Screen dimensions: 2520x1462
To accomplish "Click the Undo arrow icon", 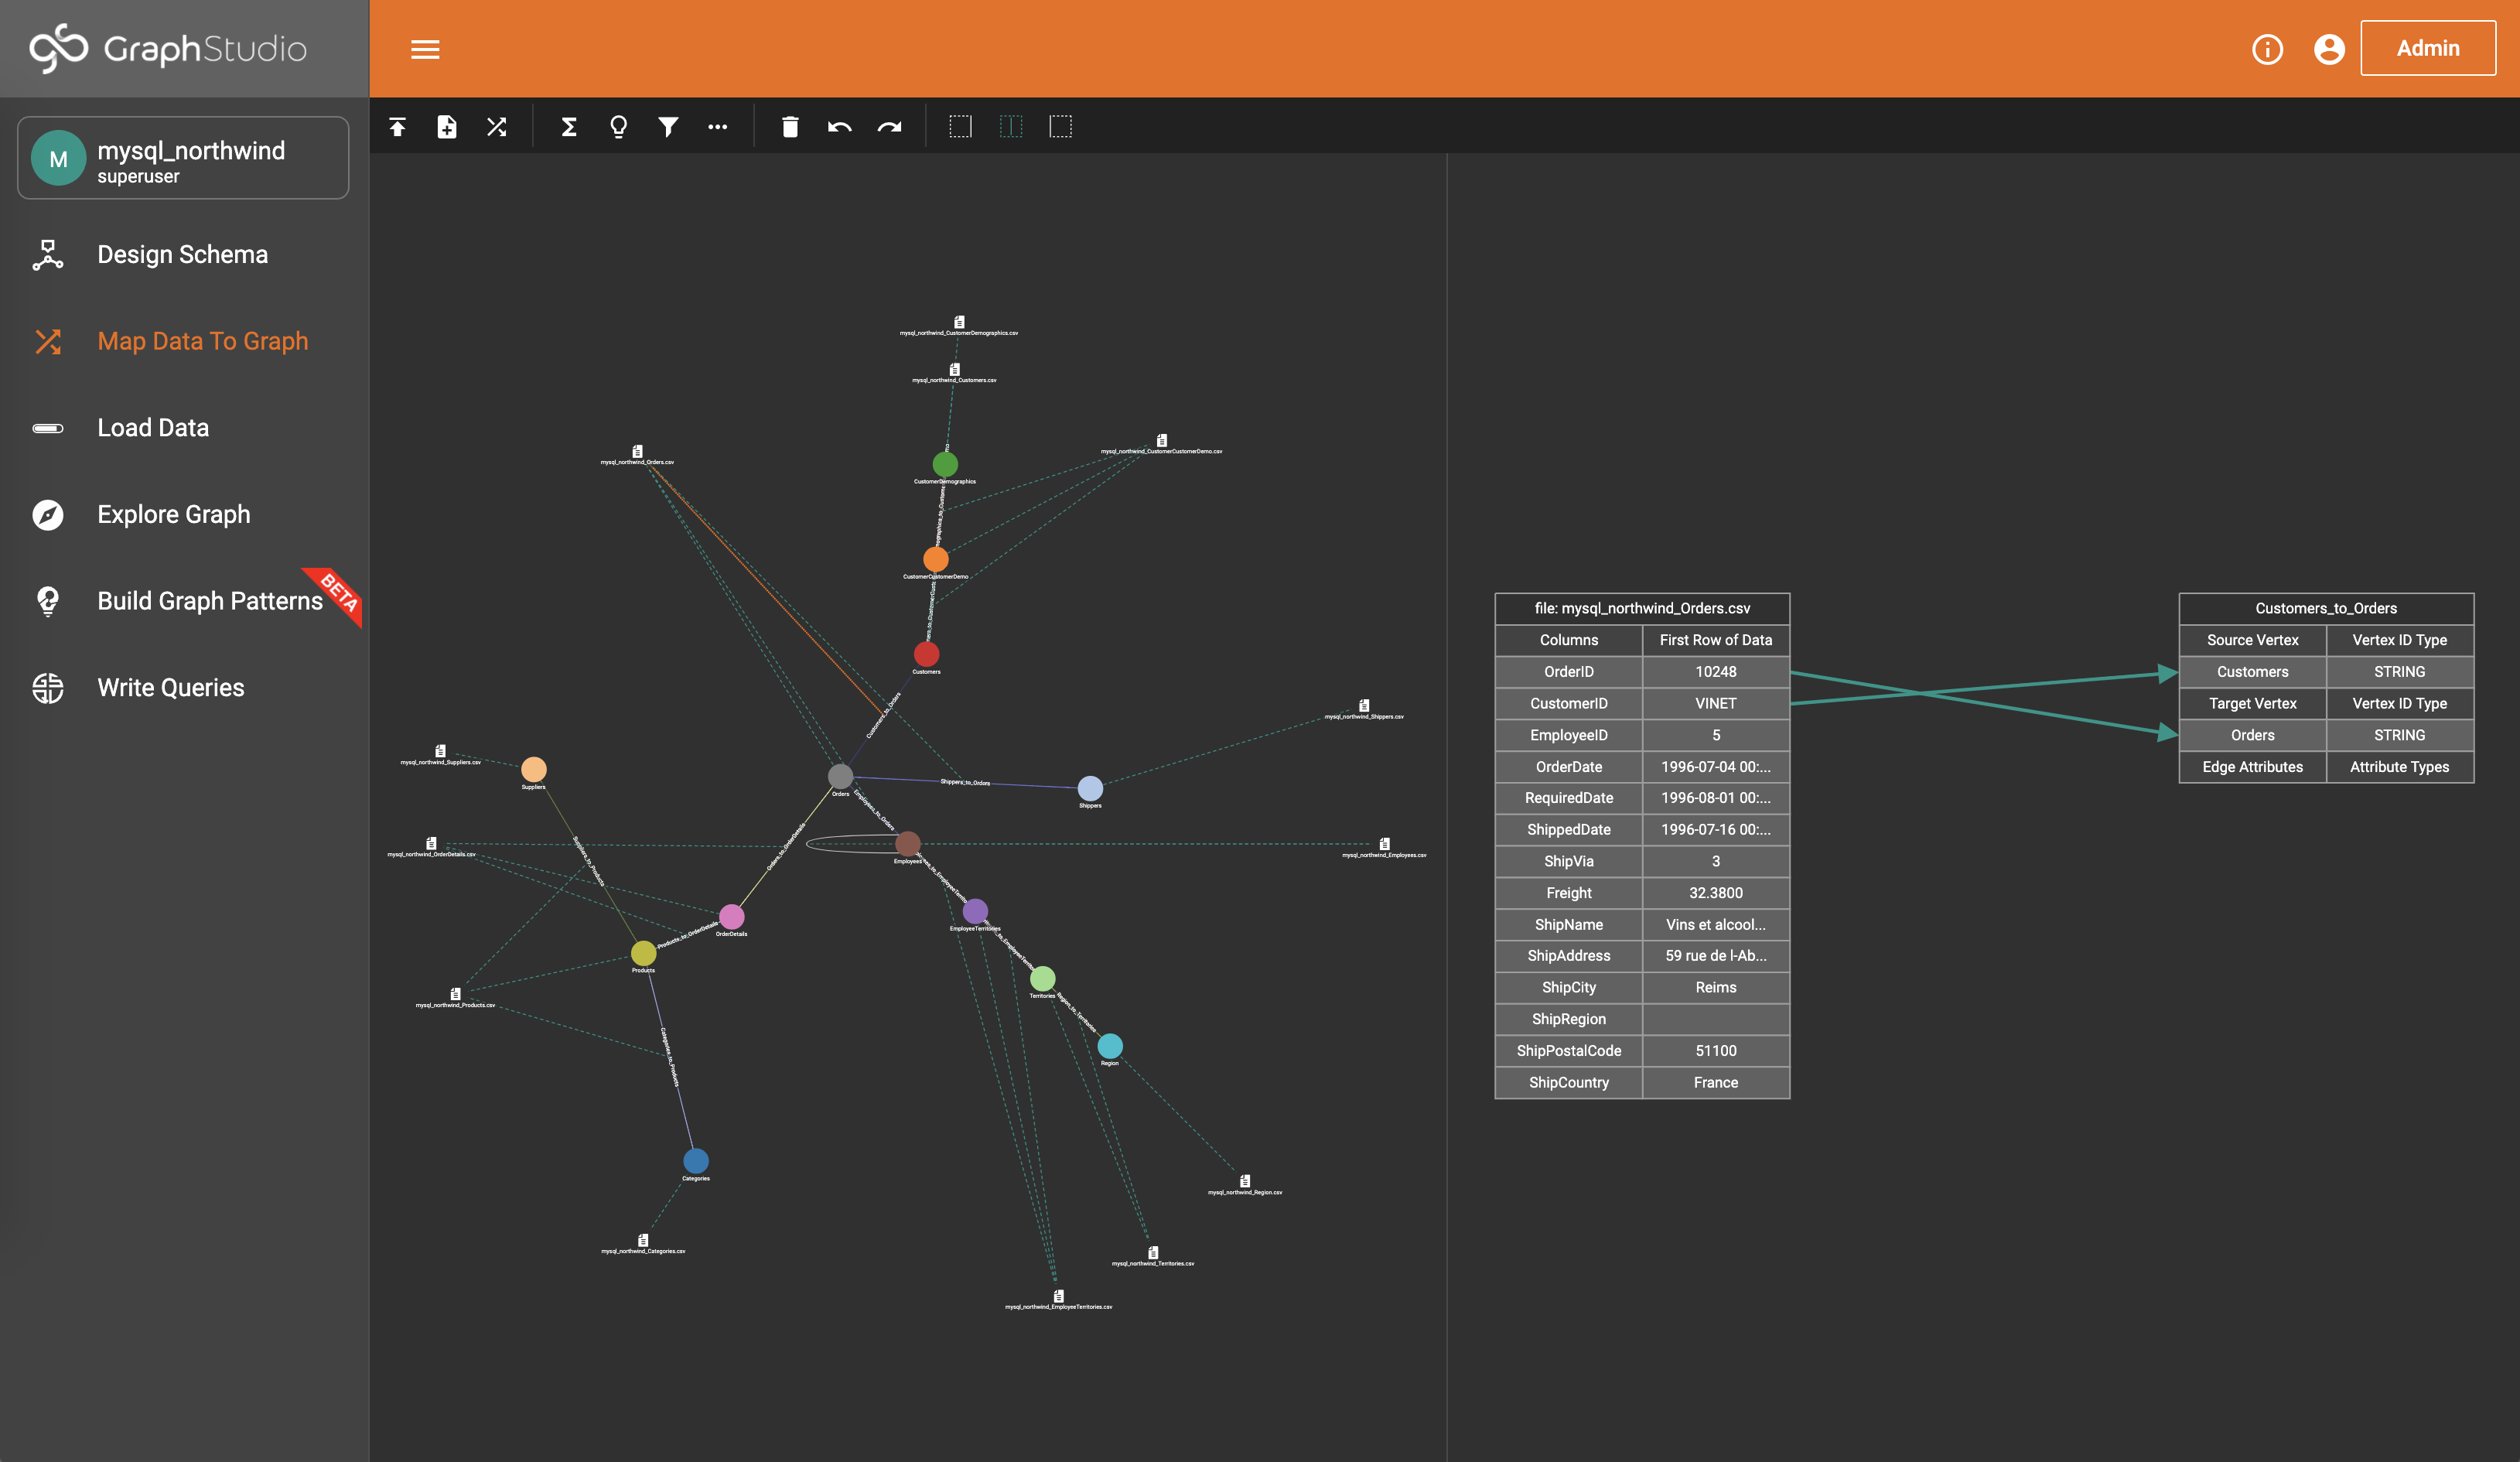I will pyautogui.click(x=840, y=126).
